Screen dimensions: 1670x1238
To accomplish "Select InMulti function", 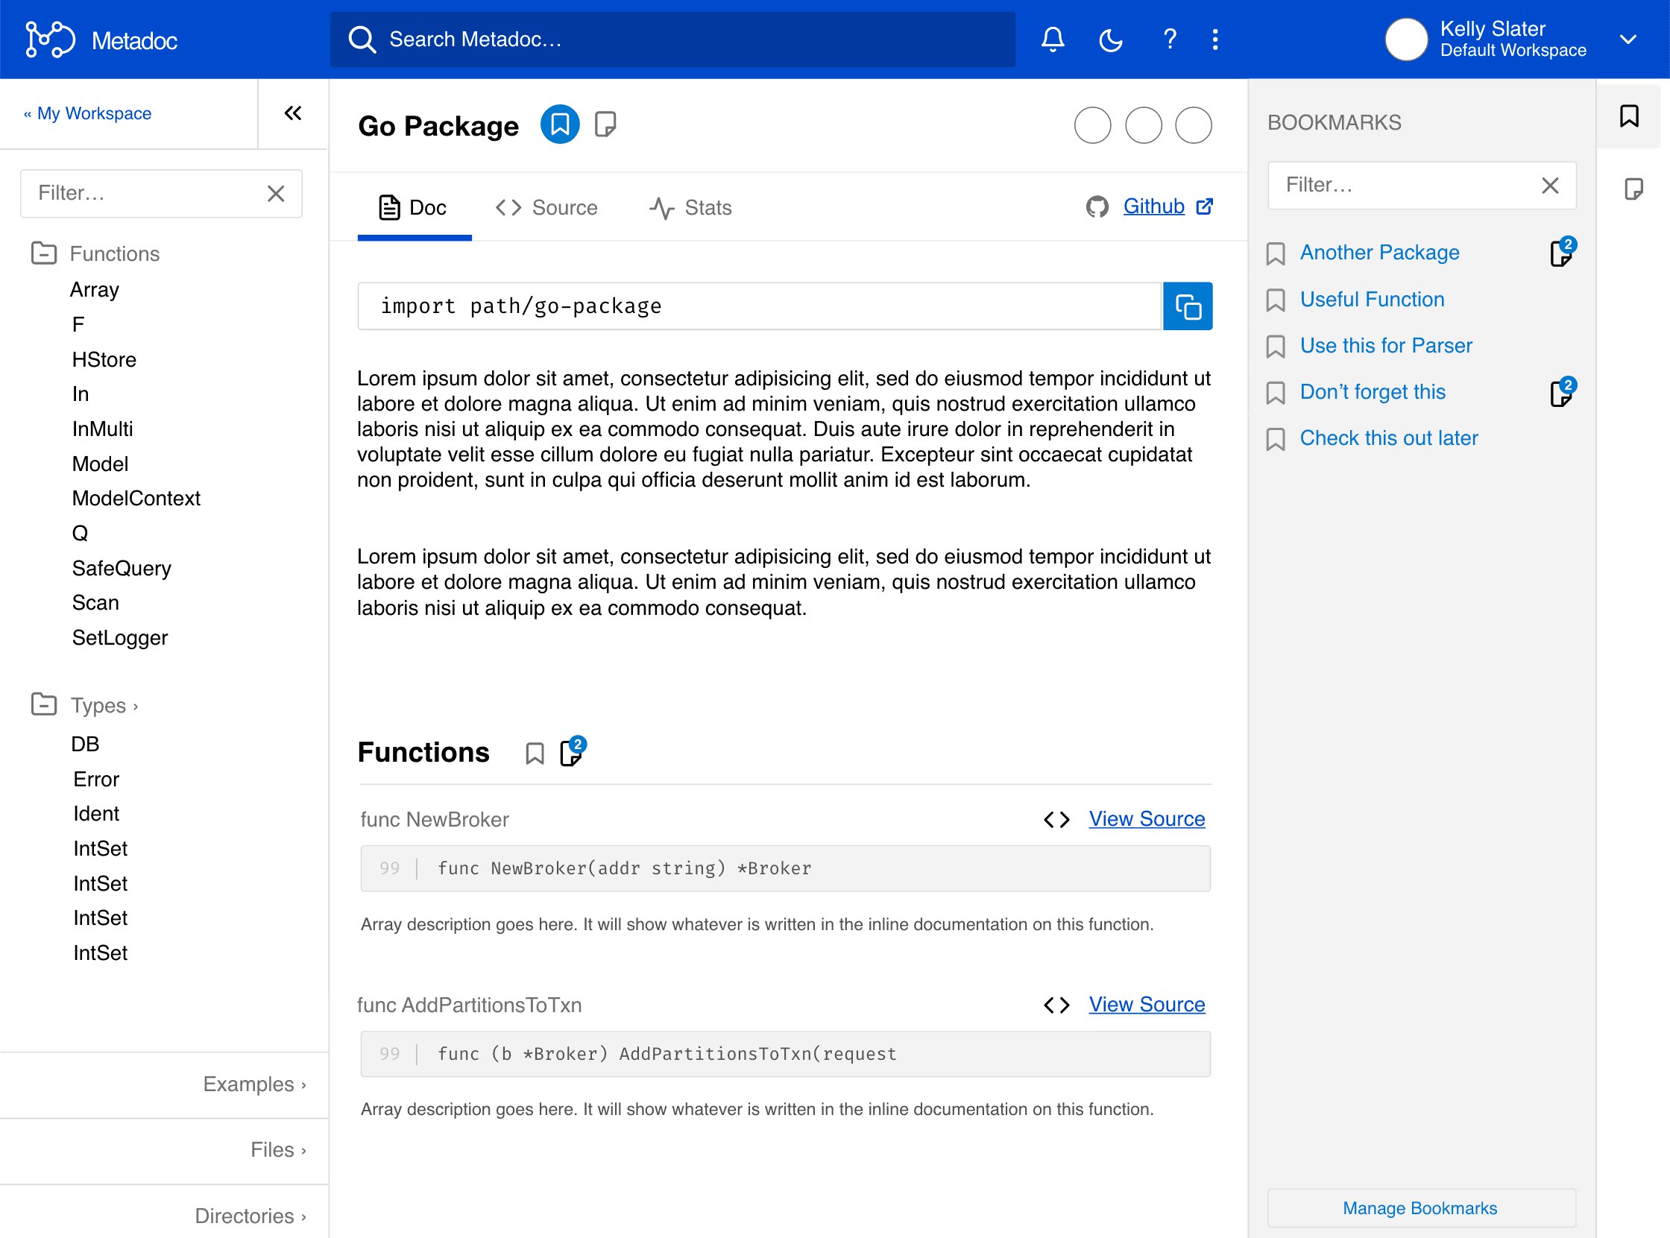I will (102, 429).
